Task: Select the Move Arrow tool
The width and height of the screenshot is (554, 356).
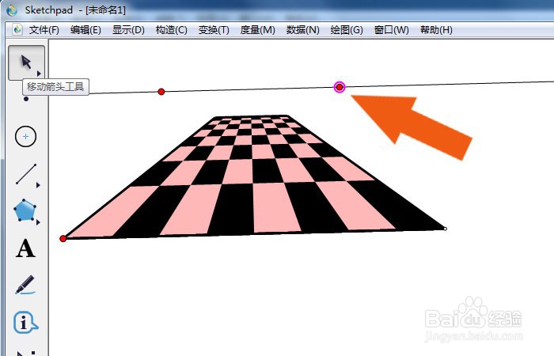Action: (26, 62)
